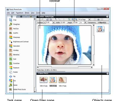The height and width of the screenshot is (101, 117).
Task: Click the Height field 15.708
Action: [76, 22]
